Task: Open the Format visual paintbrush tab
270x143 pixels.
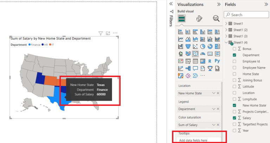Action: click(x=199, y=18)
